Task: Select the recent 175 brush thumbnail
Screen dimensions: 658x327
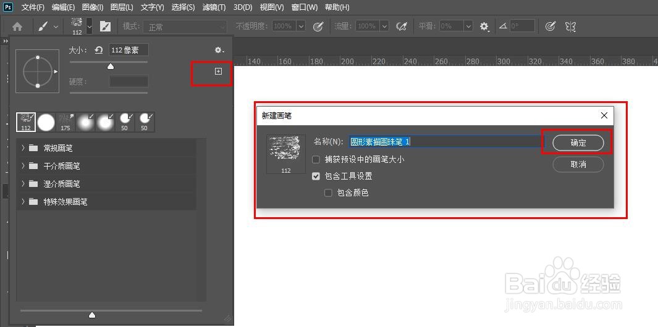Action: click(65, 122)
